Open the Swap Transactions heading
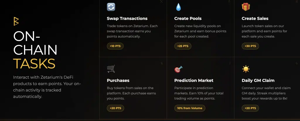The height and width of the screenshot is (121, 300). tap(127, 18)
